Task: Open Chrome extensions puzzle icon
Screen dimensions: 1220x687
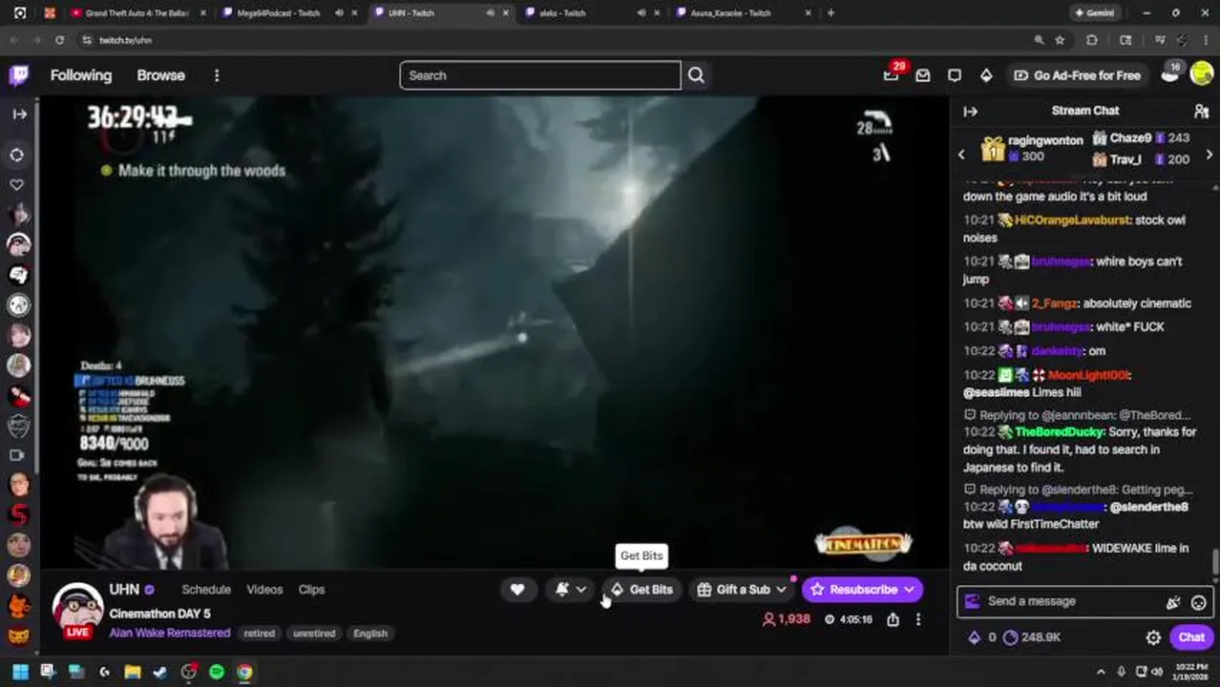Action: coord(1092,40)
